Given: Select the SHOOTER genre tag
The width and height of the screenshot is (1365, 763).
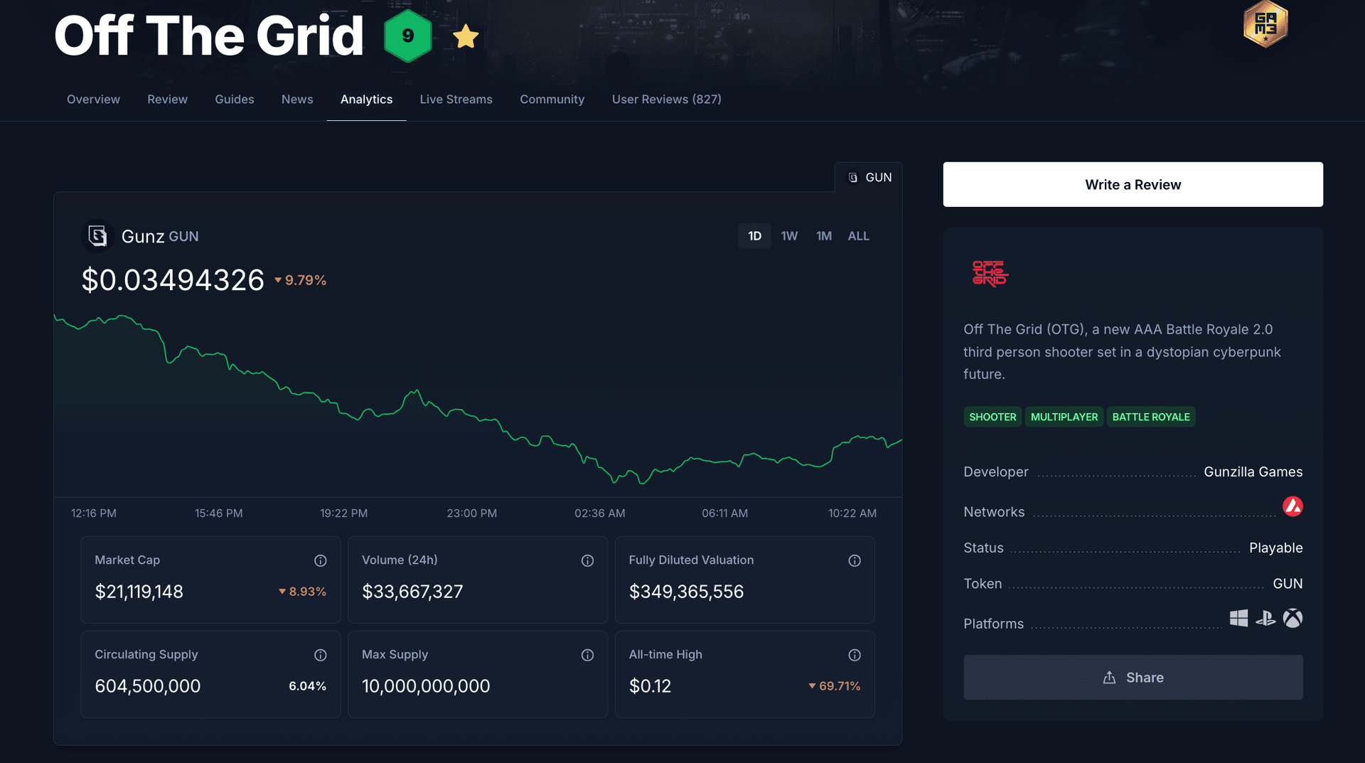Looking at the screenshot, I should [x=992, y=417].
